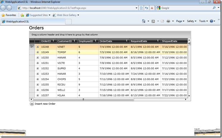The height and width of the screenshot is (138, 222).
Task: Expand row details for order 10254
Action: (x=37, y=79)
